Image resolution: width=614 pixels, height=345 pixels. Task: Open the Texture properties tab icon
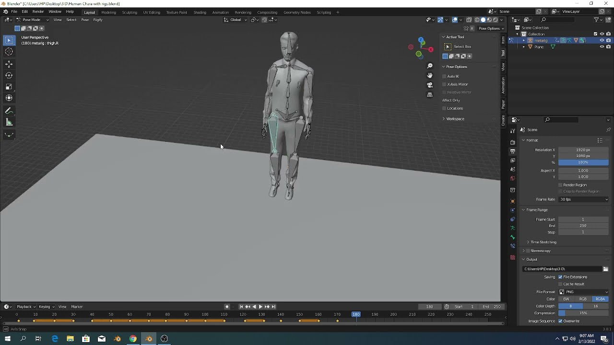point(513,258)
